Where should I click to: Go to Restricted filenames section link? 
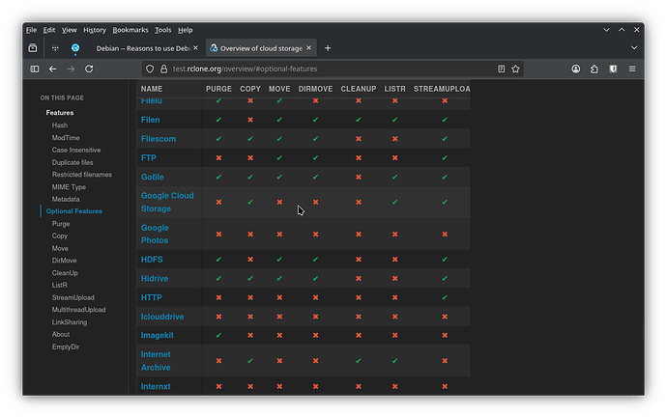point(81,175)
